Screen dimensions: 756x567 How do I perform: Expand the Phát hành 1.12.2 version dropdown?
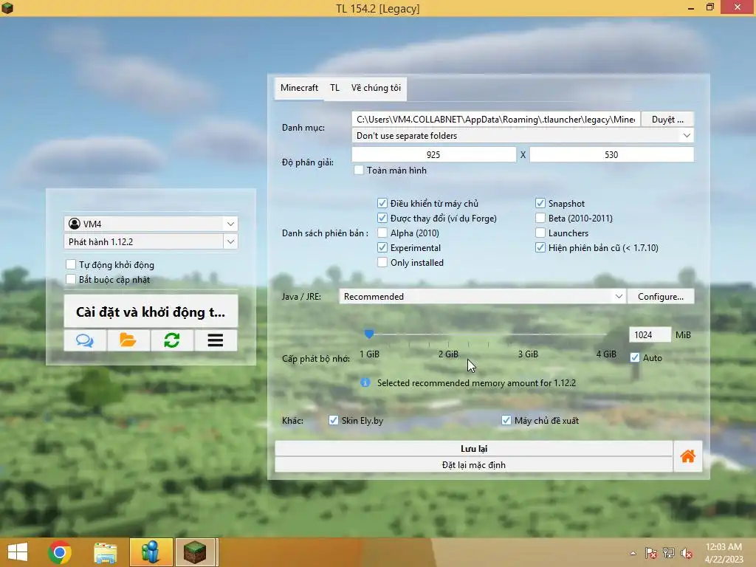coord(230,241)
